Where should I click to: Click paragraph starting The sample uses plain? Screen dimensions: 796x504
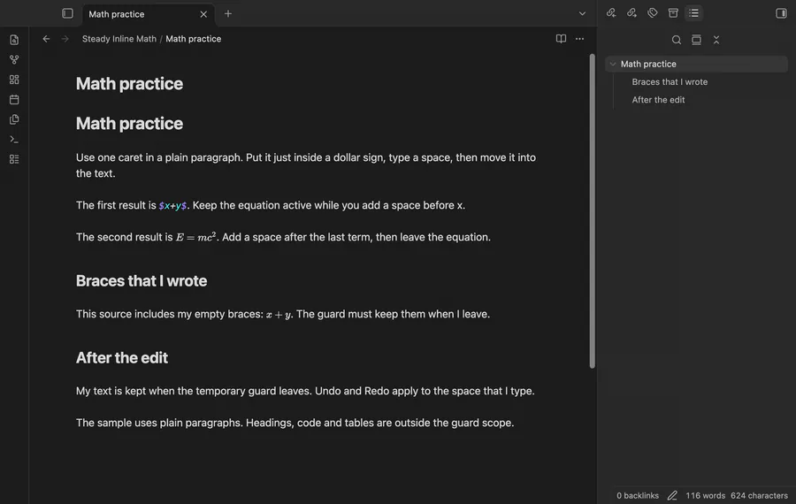coord(295,423)
